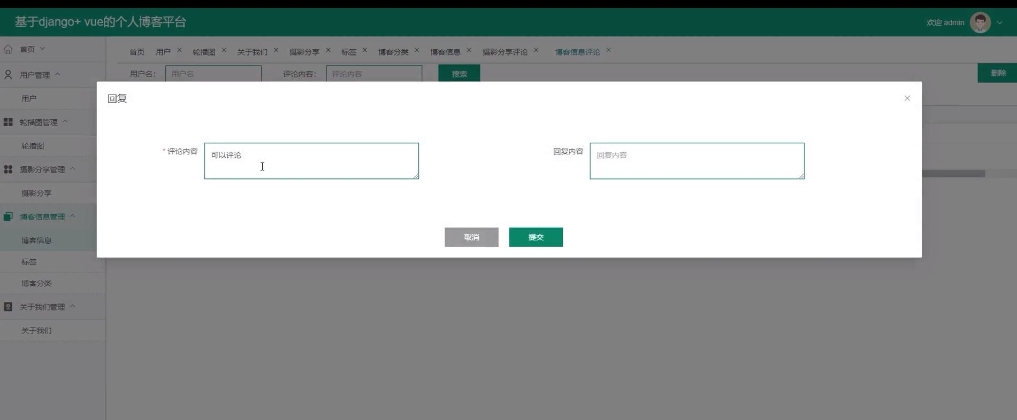Click the 回复内容 reply text area
This screenshot has width=1017, height=420.
click(x=697, y=161)
